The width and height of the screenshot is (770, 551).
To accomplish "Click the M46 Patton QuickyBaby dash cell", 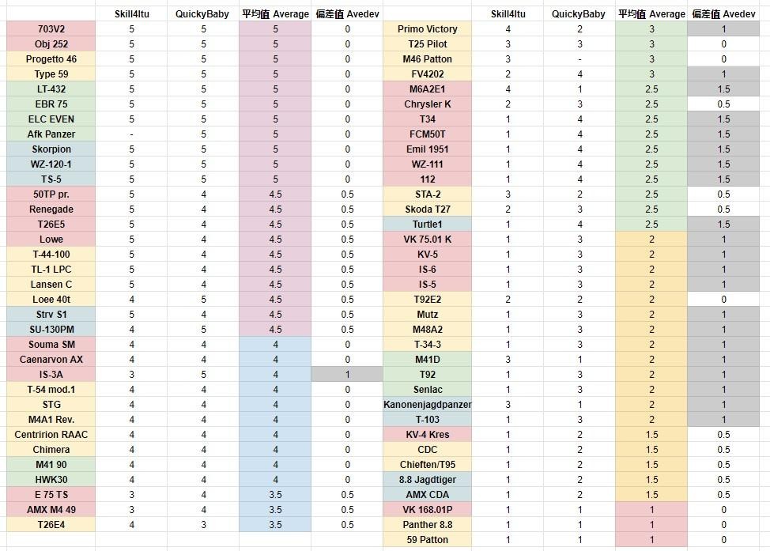I will tap(579, 59).
